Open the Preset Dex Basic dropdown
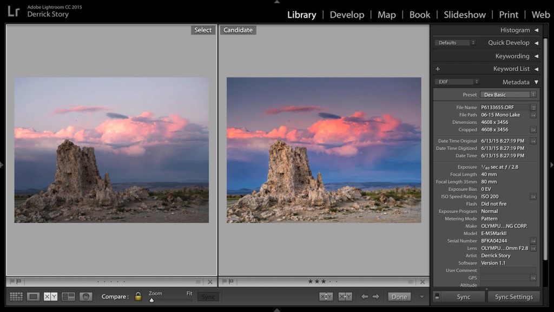 [x=508, y=95]
